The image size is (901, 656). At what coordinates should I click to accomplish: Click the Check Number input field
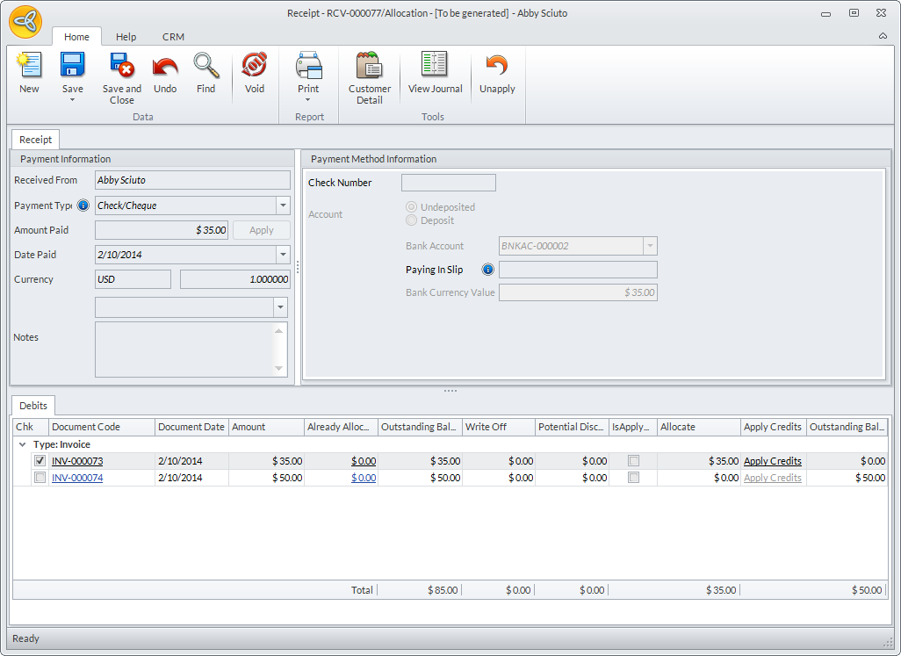click(448, 183)
